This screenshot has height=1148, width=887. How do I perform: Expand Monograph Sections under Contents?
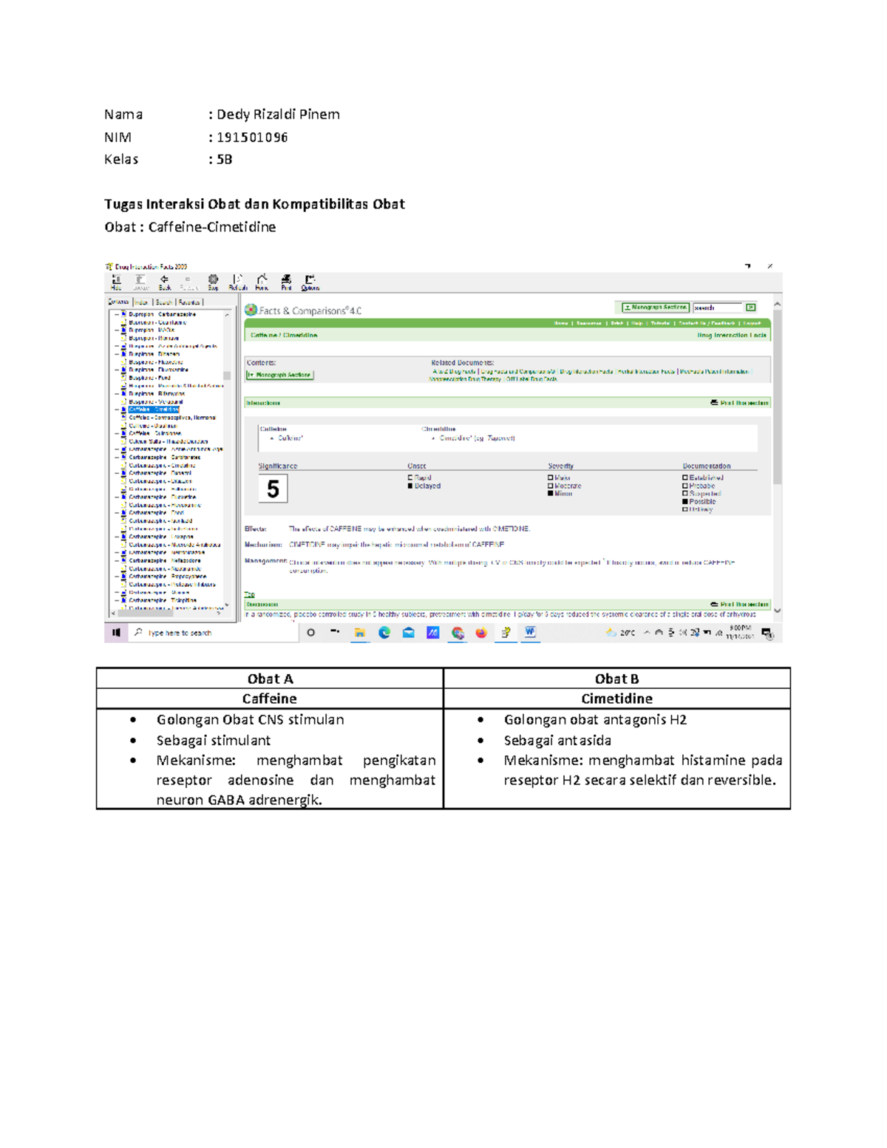pos(280,375)
